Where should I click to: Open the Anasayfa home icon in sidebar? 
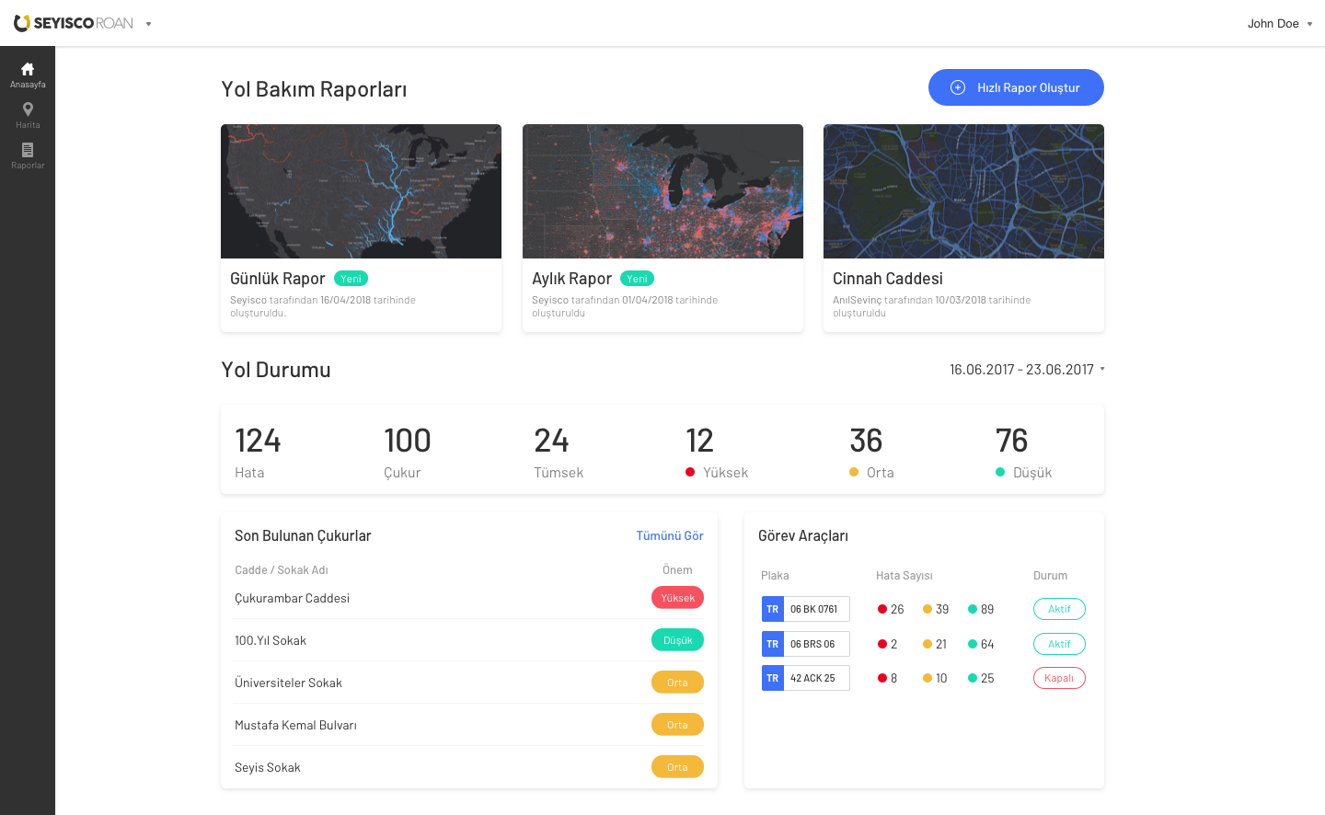[x=28, y=69]
